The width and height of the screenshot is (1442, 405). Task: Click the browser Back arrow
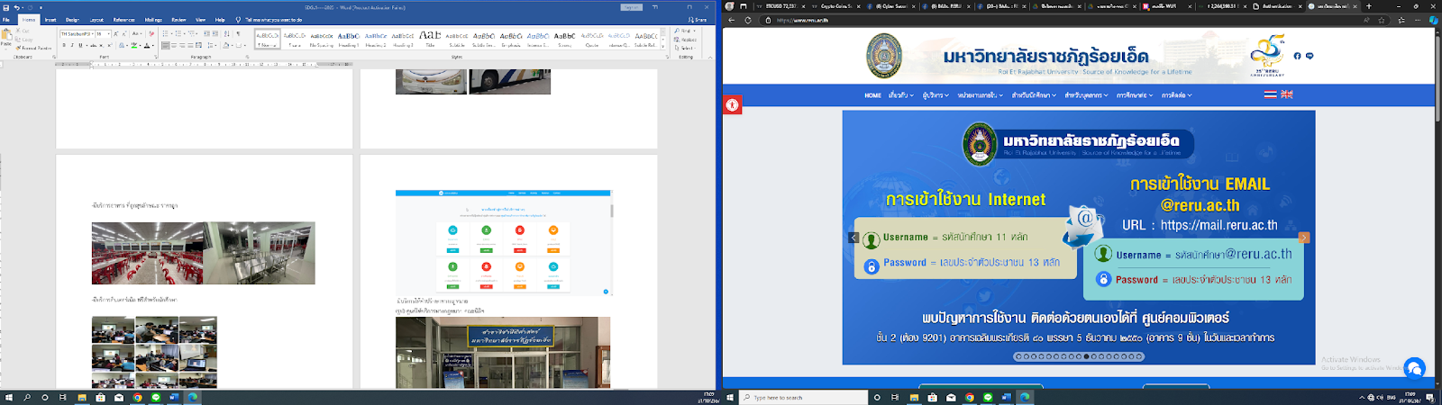[732, 20]
